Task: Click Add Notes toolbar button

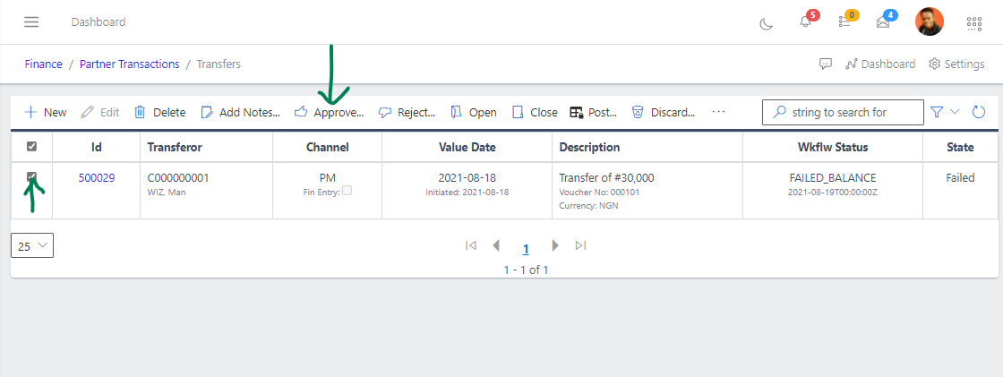Action: coord(241,112)
